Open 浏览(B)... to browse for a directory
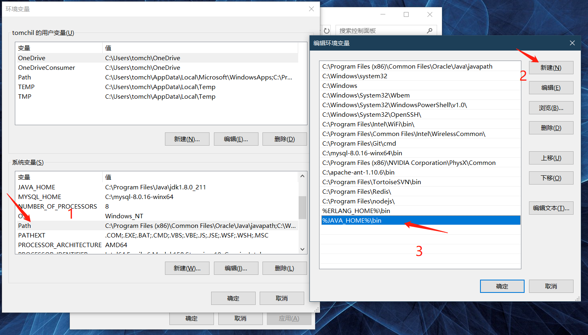Viewport: 588px width, 335px height. [x=551, y=108]
